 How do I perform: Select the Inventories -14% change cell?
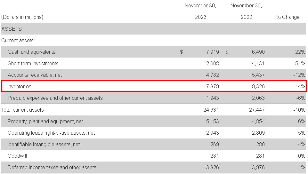299,86
